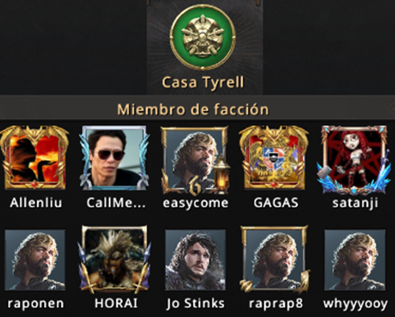Click Jo Stinks dark-haired portrait
The width and height of the screenshot is (395, 317).
coord(195,260)
